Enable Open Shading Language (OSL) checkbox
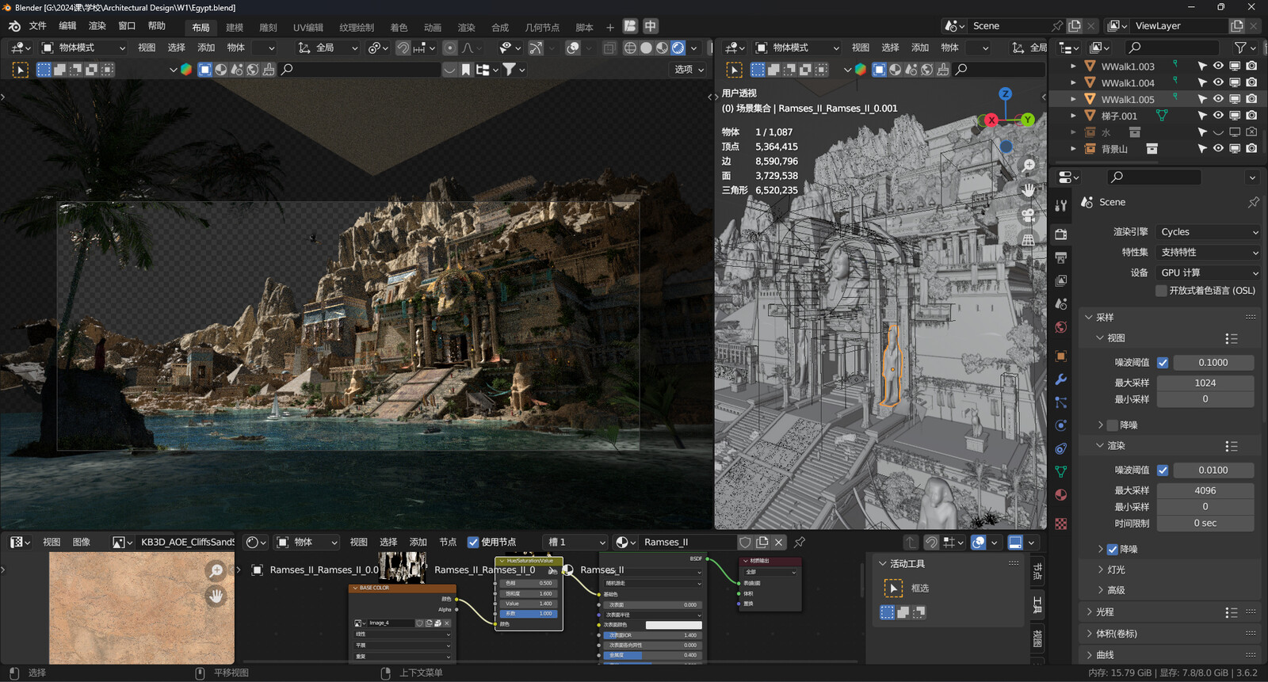 pos(1161,291)
